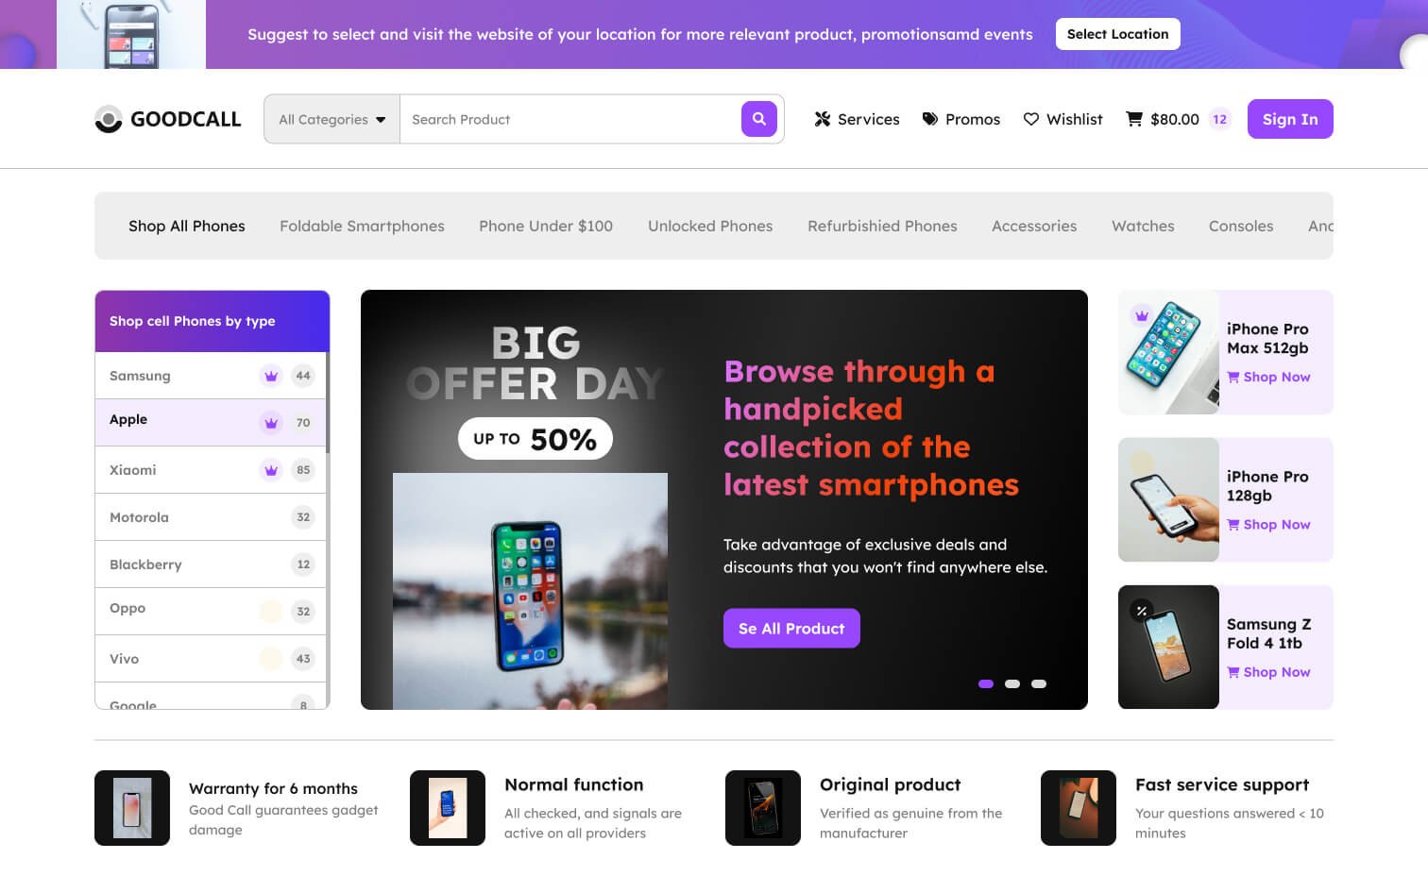
Task: Click the Sign In button
Action: tap(1290, 119)
